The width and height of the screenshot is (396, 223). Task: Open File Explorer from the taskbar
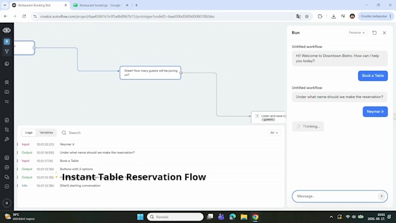(244, 217)
